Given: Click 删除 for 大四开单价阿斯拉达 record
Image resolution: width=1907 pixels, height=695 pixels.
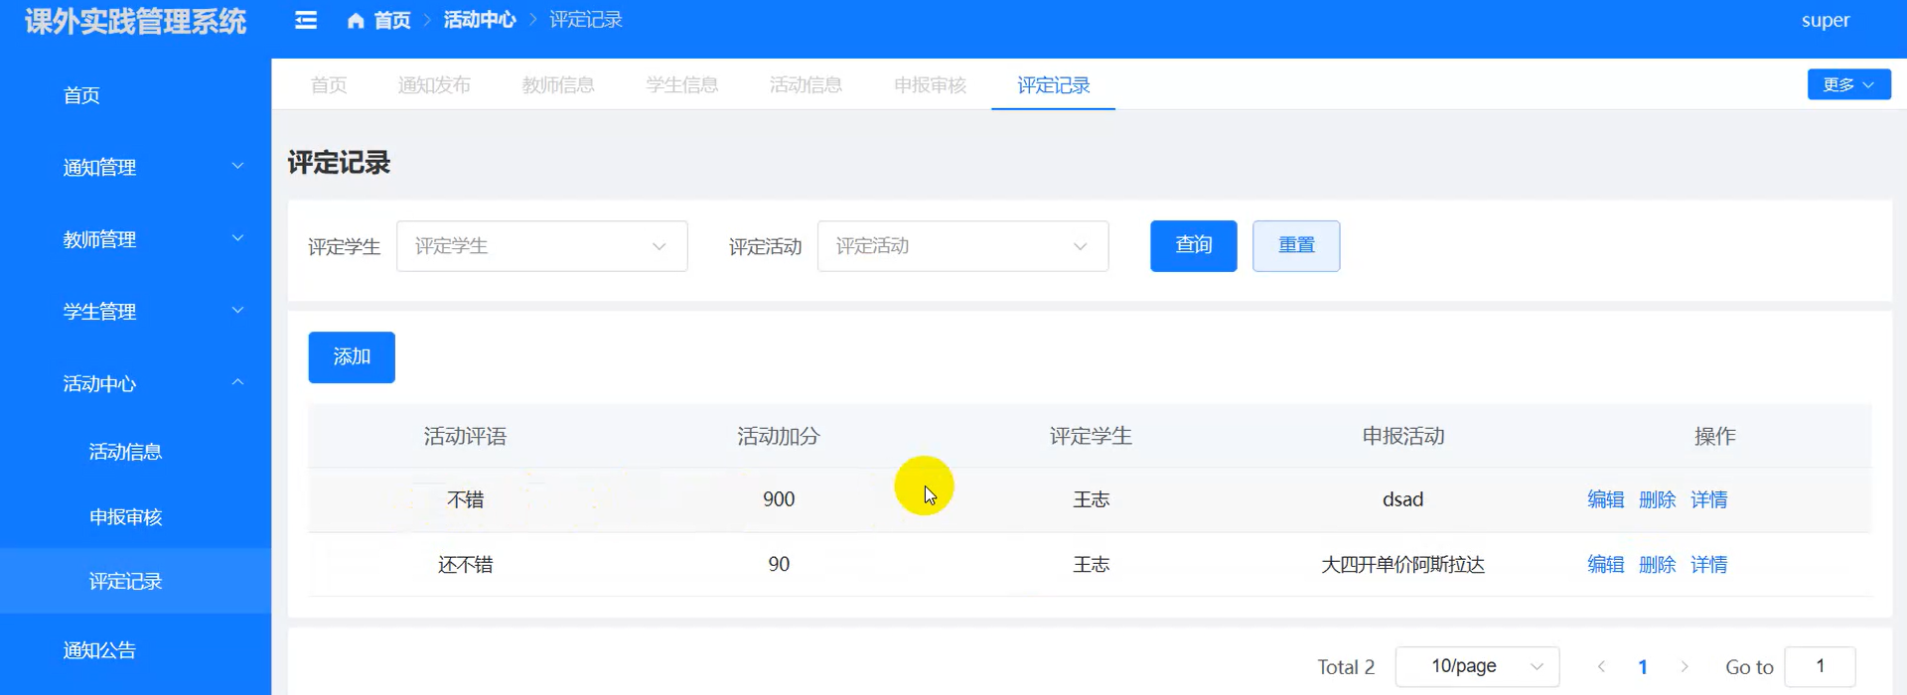Looking at the screenshot, I should coord(1657,565).
